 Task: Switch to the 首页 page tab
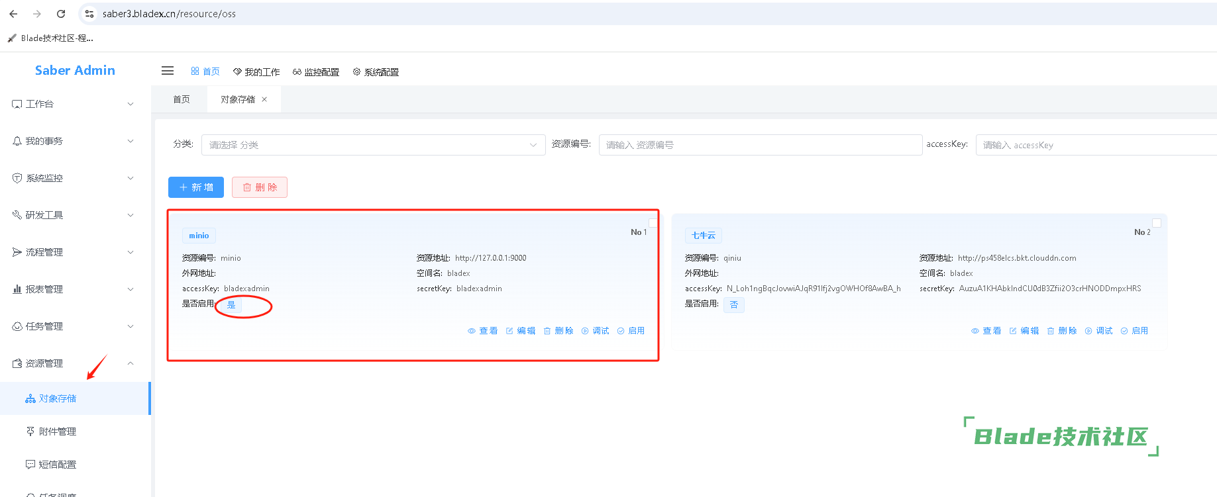tap(182, 99)
